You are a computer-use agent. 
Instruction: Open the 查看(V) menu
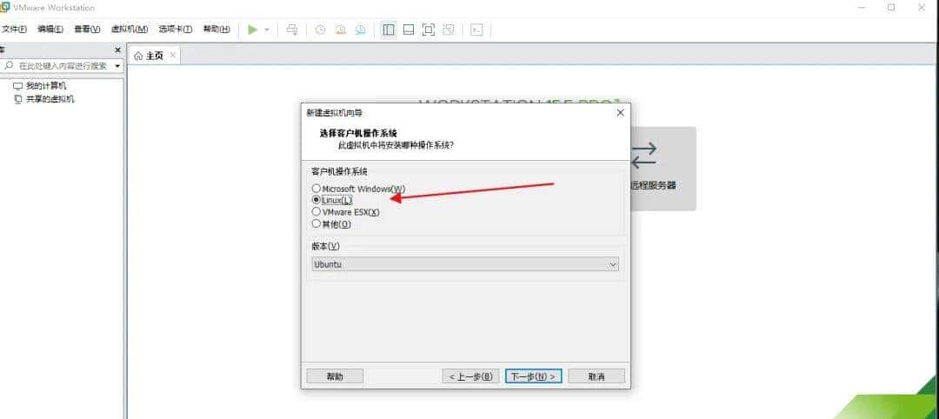coord(87,29)
